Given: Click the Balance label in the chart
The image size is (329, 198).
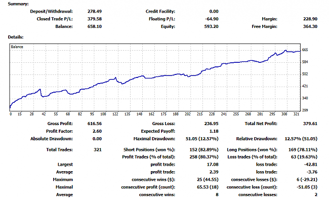Looking at the screenshot, I should tap(17, 47).
